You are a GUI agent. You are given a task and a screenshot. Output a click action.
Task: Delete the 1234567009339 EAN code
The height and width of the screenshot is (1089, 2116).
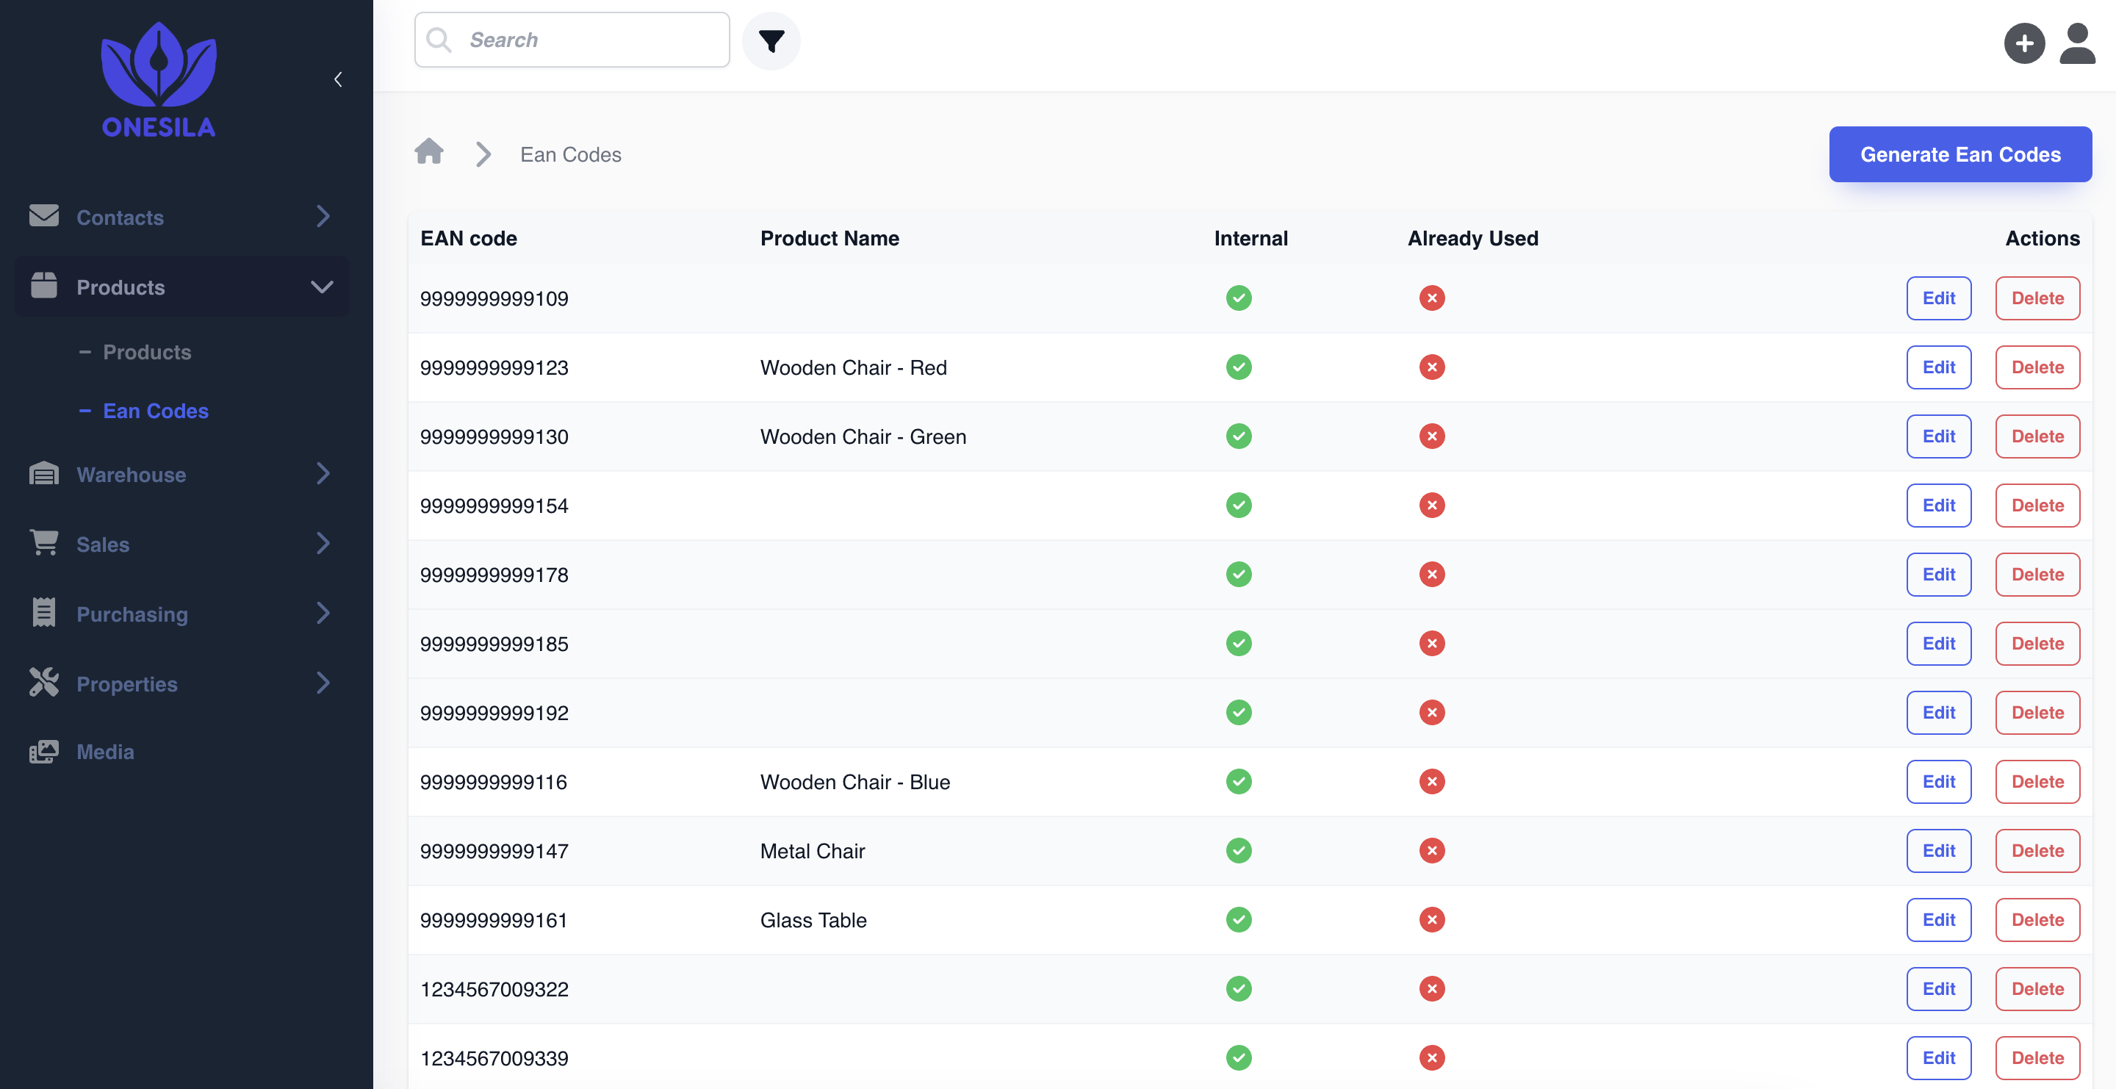pyautogui.click(x=2037, y=1058)
